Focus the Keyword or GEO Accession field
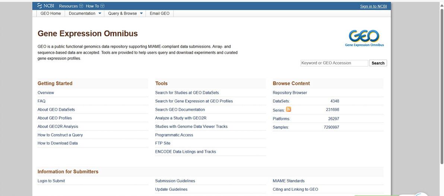Screen dimensions: 444x196 tap(334, 63)
